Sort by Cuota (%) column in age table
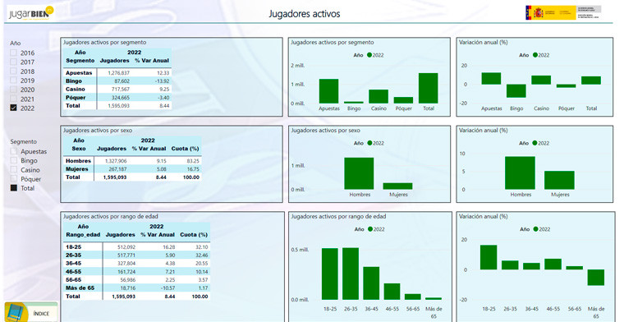624x322 pixels. [x=194, y=235]
